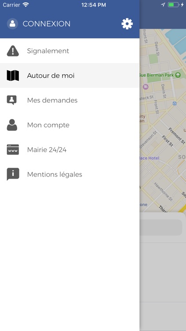The height and width of the screenshot is (331, 186).
Task: Select Autour de moi menu item
Action: coord(70,75)
